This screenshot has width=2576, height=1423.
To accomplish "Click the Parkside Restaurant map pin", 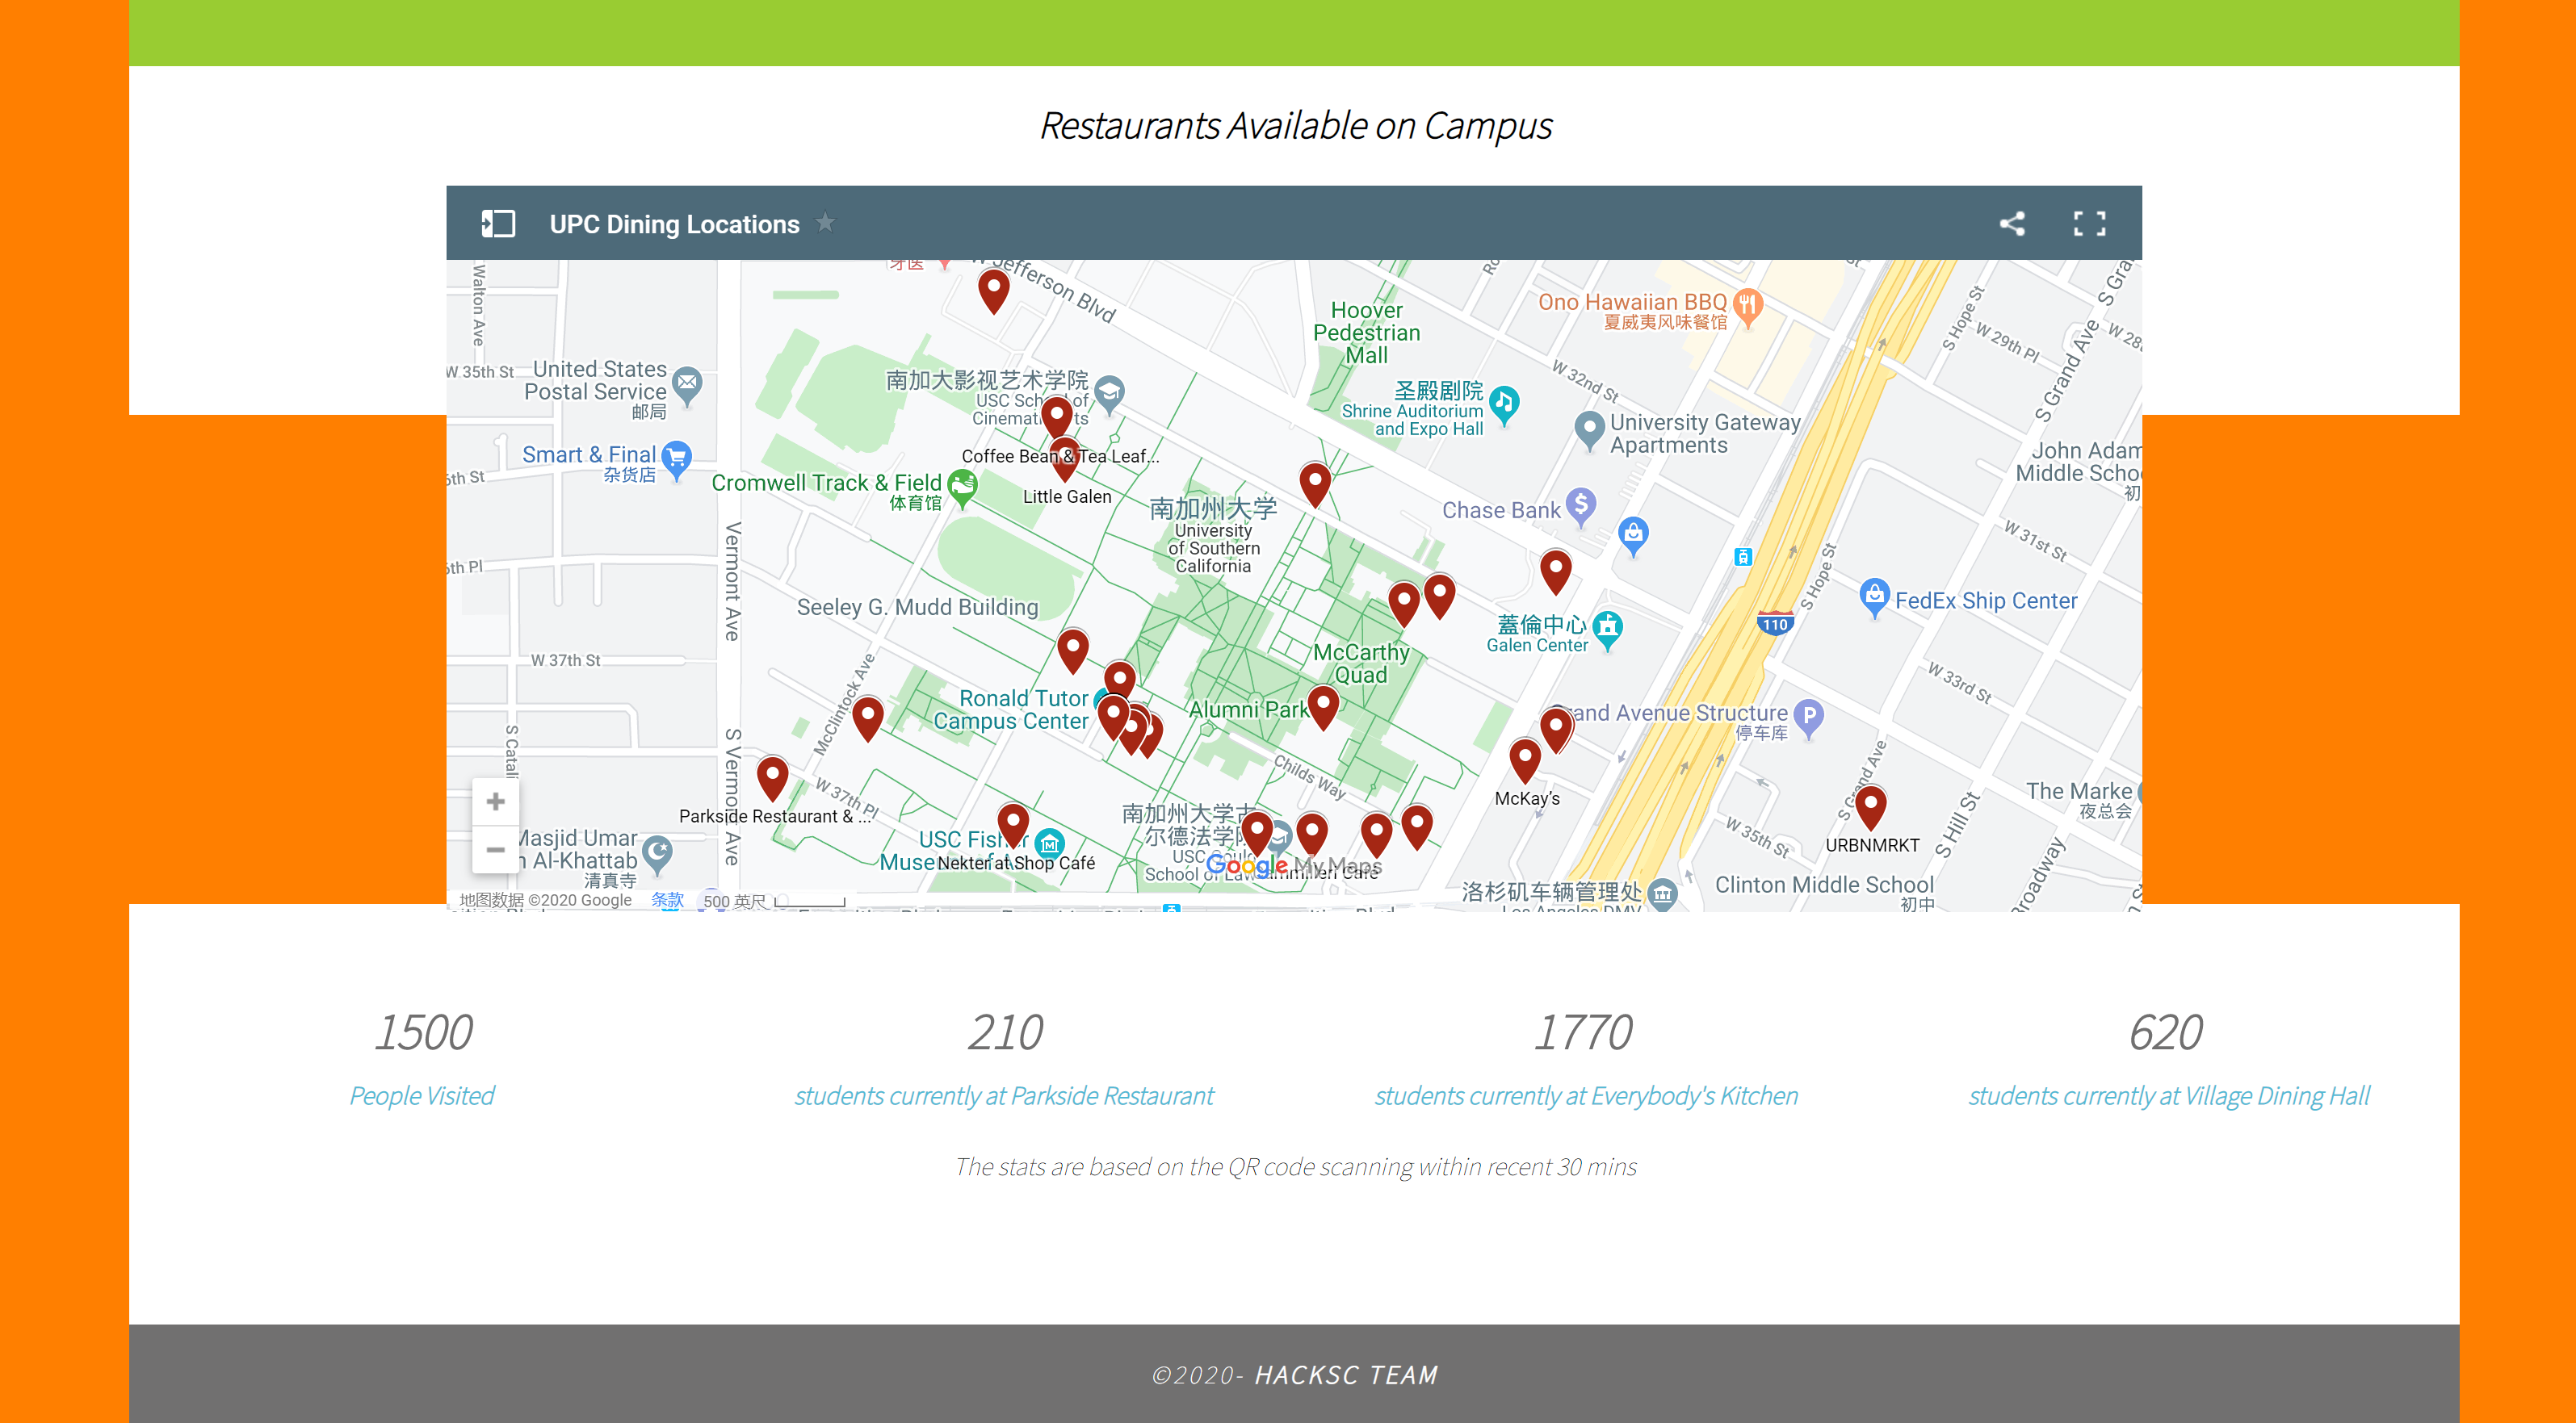I will point(772,776).
